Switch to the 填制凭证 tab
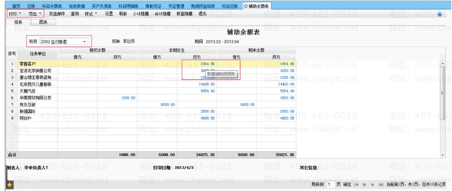The width and height of the screenshot is (452, 191). pos(154,6)
